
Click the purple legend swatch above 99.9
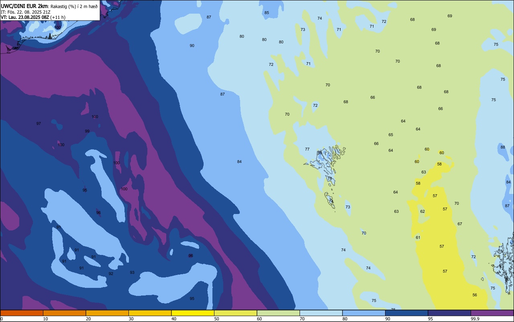[x=492, y=313]
